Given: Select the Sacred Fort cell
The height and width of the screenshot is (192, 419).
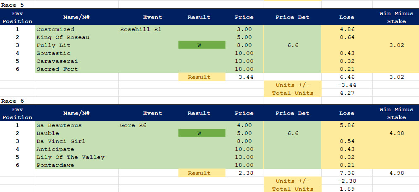Looking at the screenshot, I should (x=57, y=69).
